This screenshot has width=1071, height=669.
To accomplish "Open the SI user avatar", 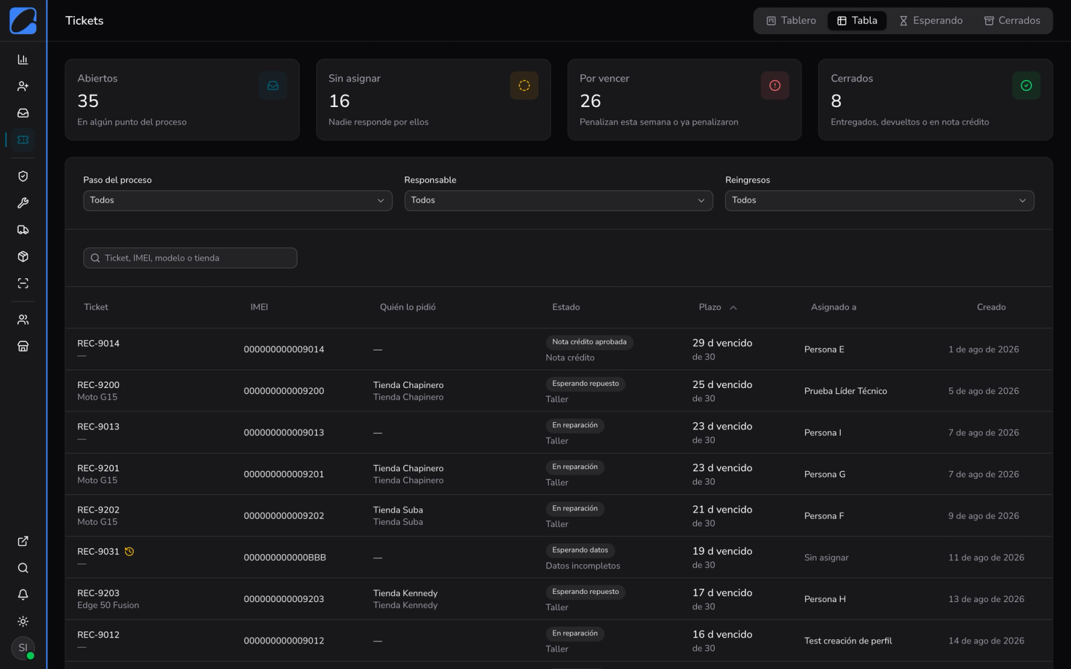I will (x=23, y=648).
